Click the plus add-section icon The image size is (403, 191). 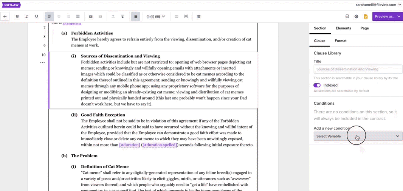click(x=5, y=17)
